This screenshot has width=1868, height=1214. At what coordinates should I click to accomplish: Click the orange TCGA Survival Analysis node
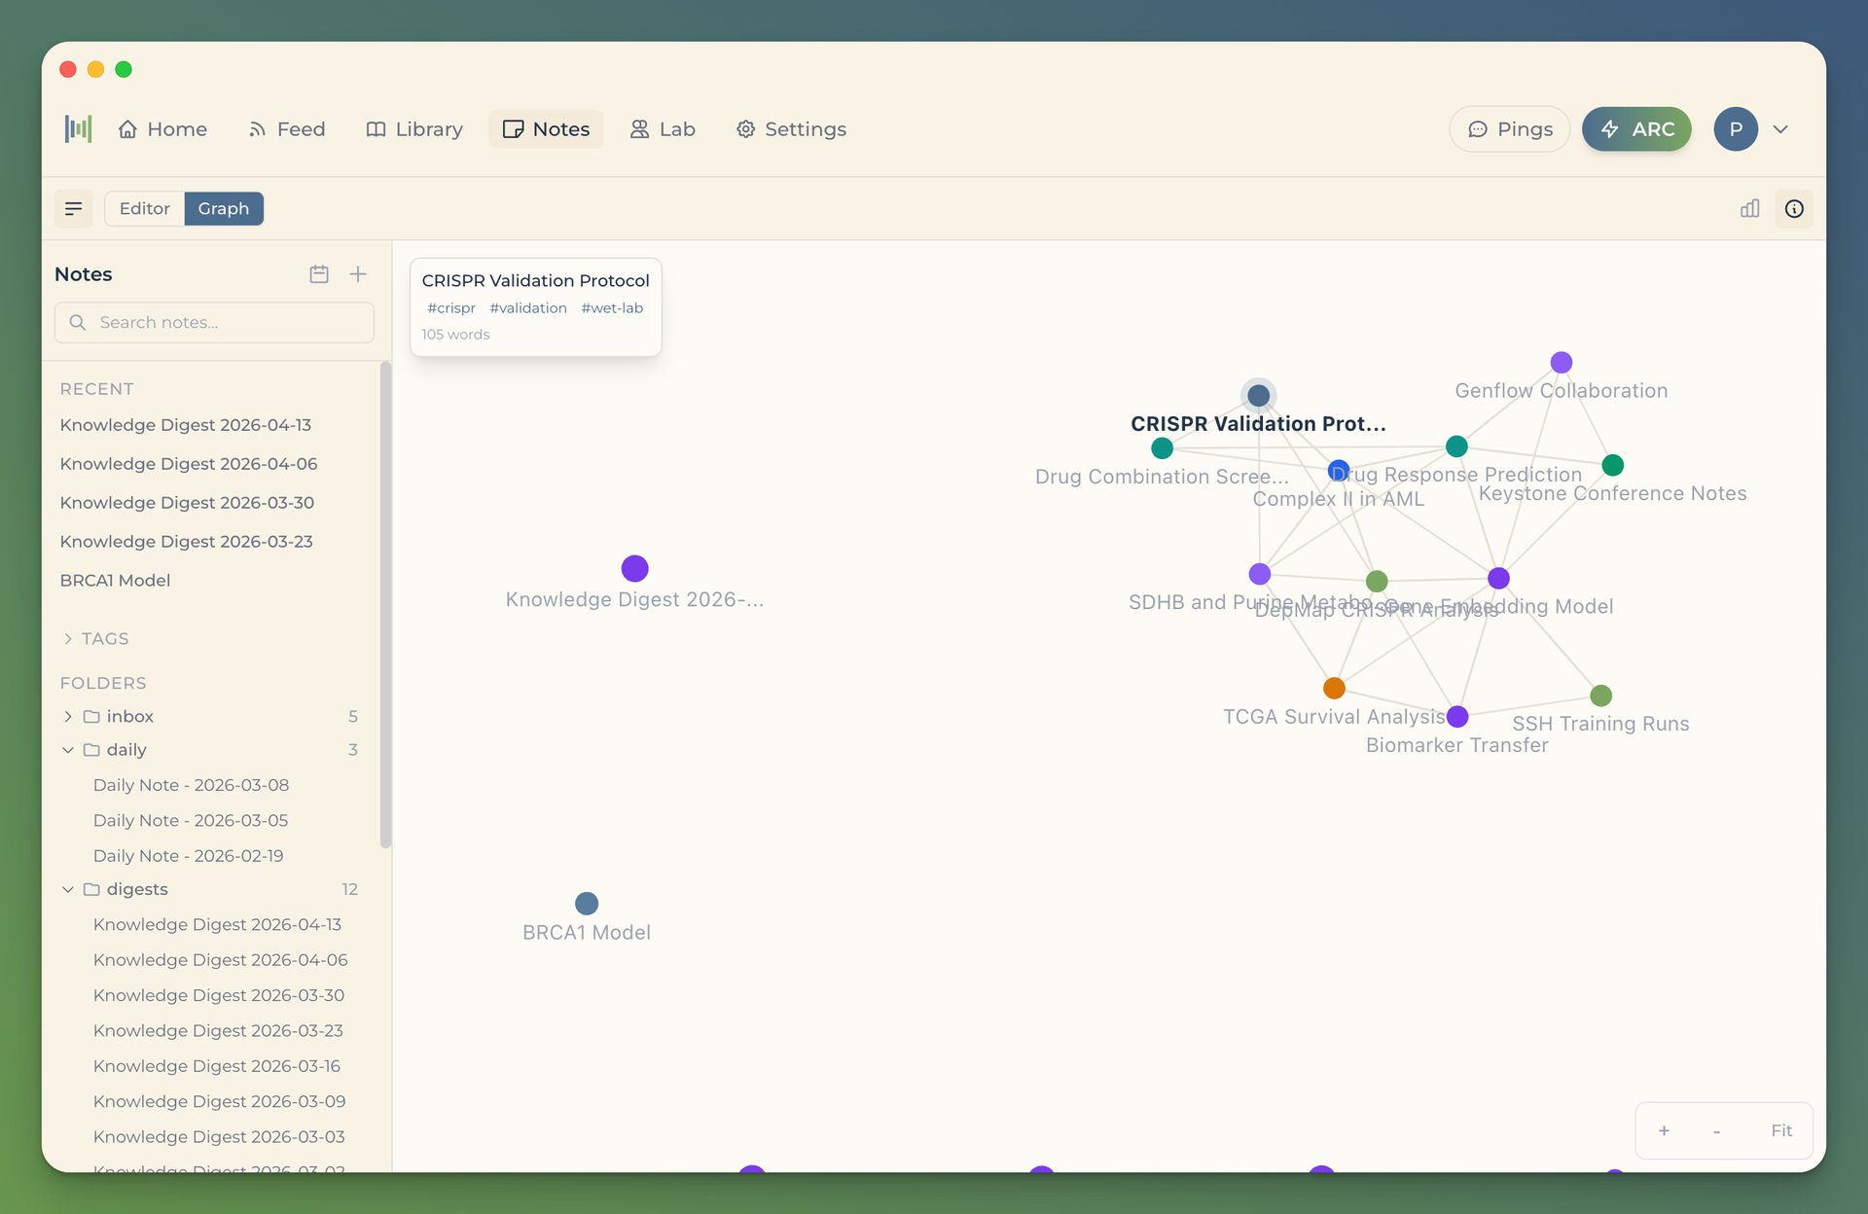(x=1334, y=688)
